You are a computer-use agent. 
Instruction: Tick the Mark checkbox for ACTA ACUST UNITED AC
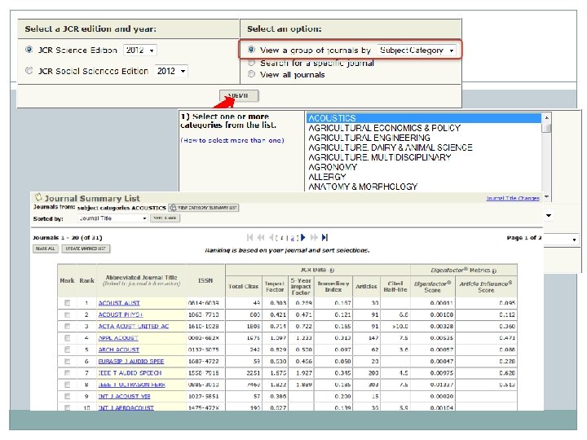67,326
